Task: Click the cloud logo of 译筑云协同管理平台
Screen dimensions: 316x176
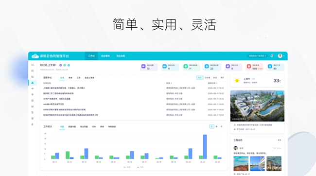Action: click(x=35, y=56)
